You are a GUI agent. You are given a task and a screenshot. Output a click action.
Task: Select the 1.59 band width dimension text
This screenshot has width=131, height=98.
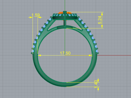click(x=36, y=15)
